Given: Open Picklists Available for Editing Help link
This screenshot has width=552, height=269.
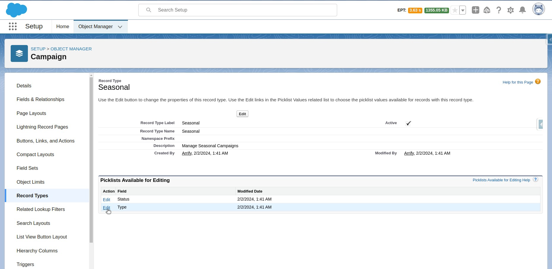Looking at the screenshot, I should (501, 180).
